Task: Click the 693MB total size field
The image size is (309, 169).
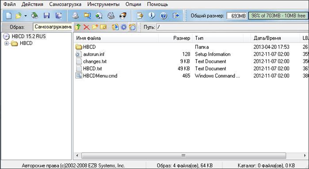Action: tap(237, 16)
